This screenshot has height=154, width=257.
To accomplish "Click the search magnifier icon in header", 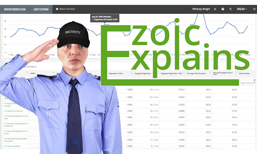I will pos(231,9).
